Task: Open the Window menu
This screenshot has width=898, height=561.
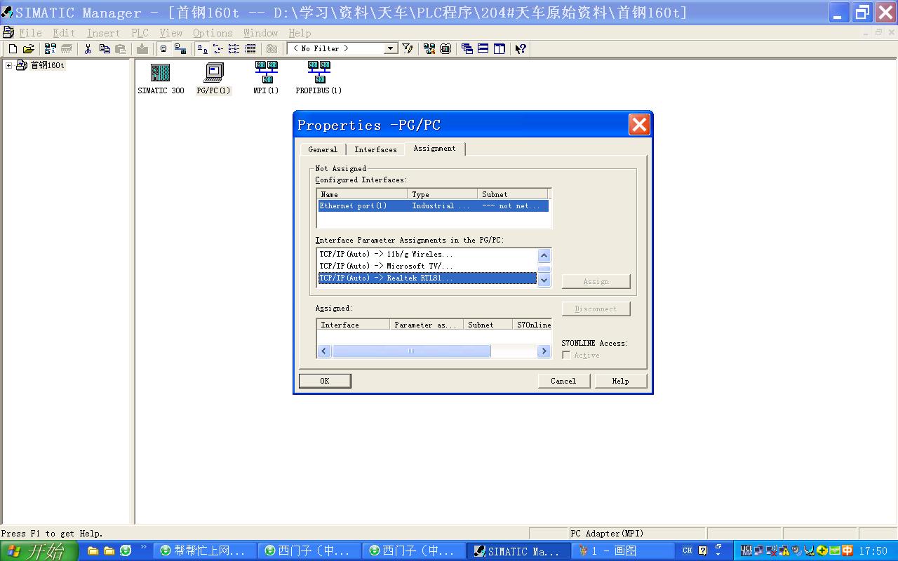Action: coord(260,33)
